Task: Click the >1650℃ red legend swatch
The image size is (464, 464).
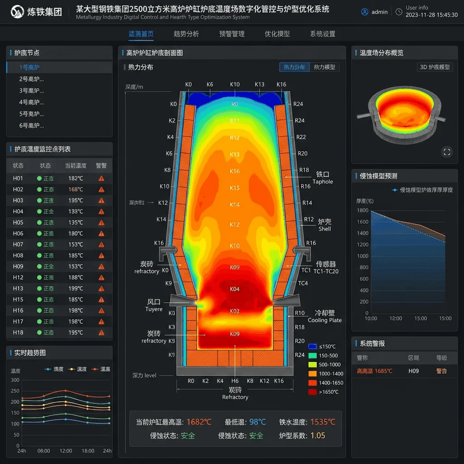Action: [313, 392]
